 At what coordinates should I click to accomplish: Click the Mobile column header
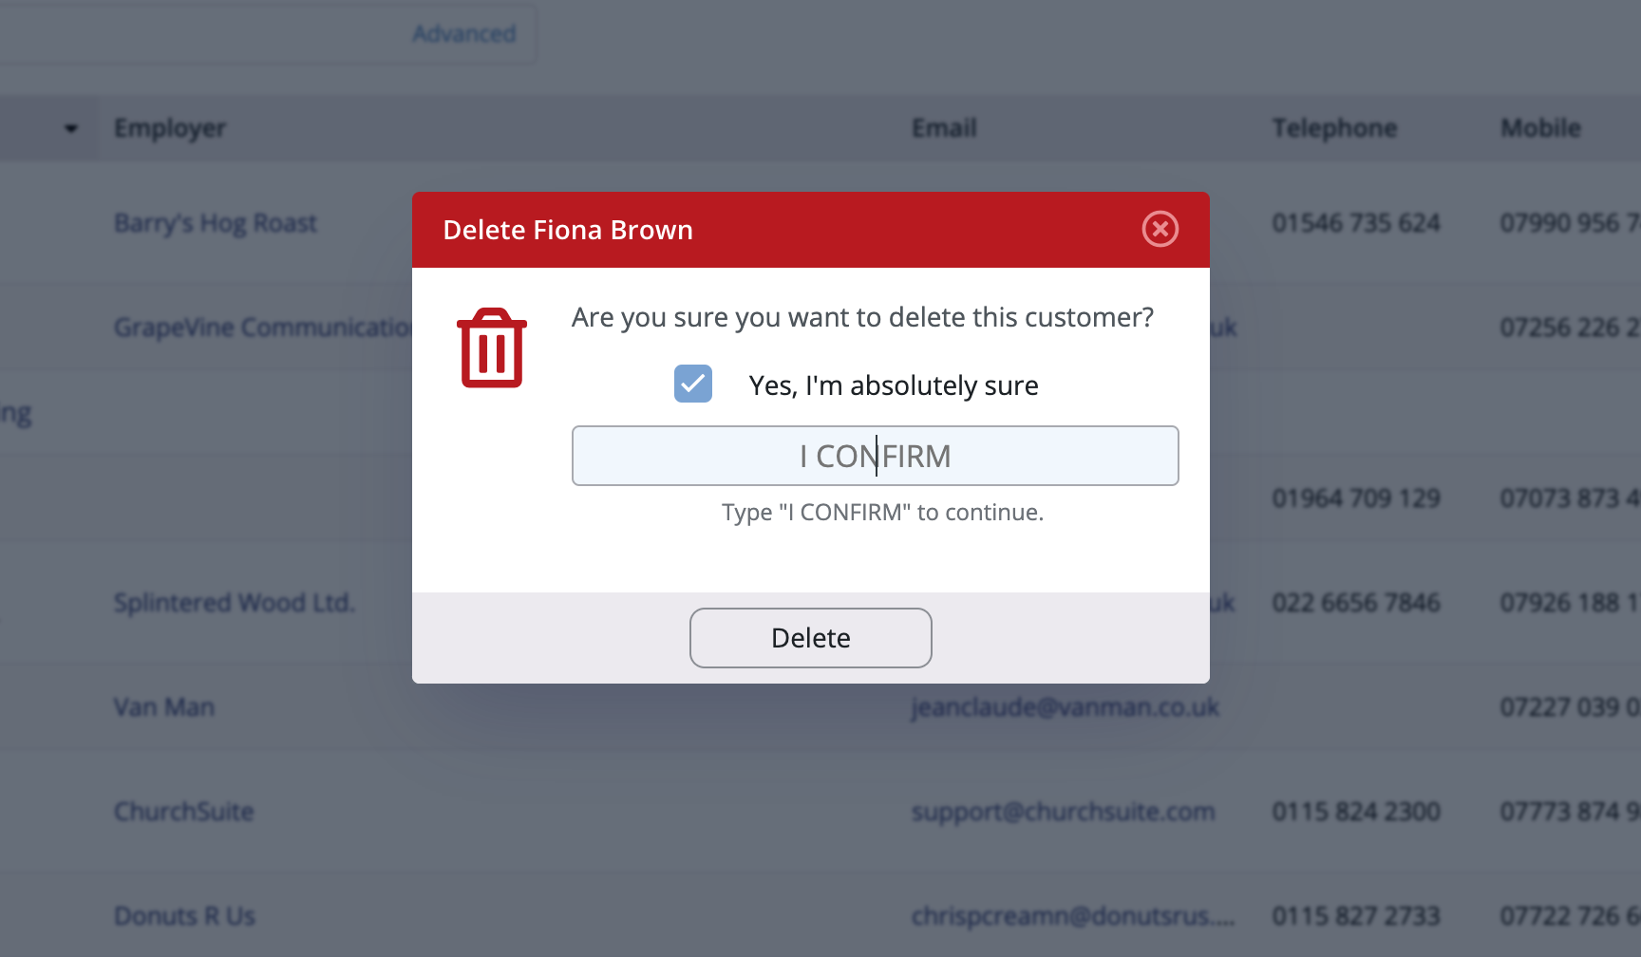click(1540, 128)
